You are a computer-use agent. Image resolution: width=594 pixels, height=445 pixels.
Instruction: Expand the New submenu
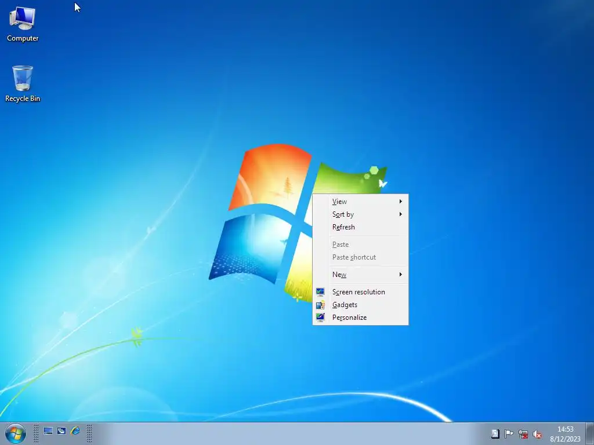(360, 275)
